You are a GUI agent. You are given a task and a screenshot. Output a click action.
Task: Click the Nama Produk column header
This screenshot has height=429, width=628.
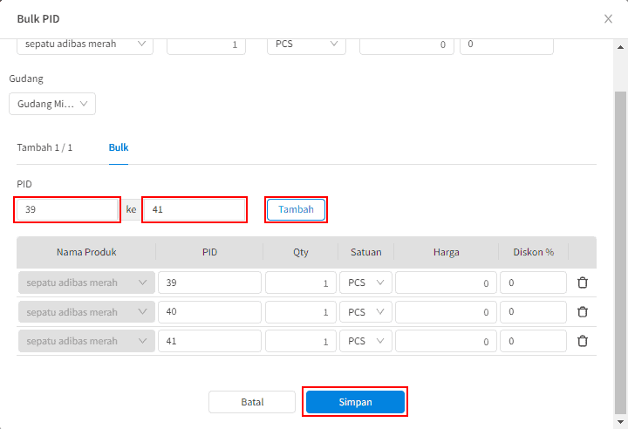tap(86, 252)
